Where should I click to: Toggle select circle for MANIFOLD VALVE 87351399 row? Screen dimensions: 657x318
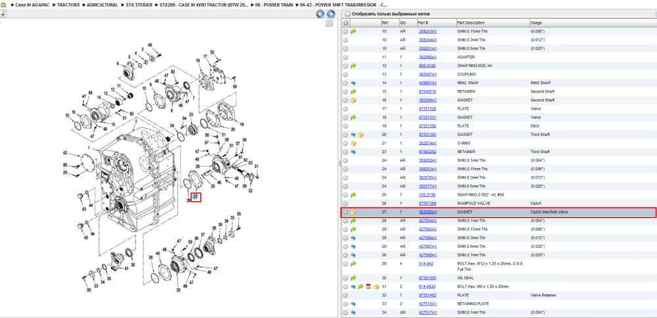tap(346, 204)
